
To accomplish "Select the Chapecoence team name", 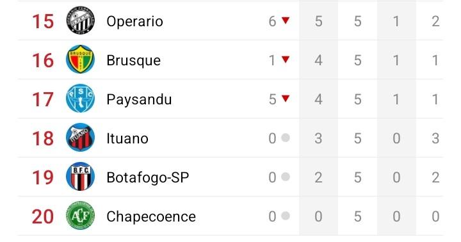I will coord(151,217).
